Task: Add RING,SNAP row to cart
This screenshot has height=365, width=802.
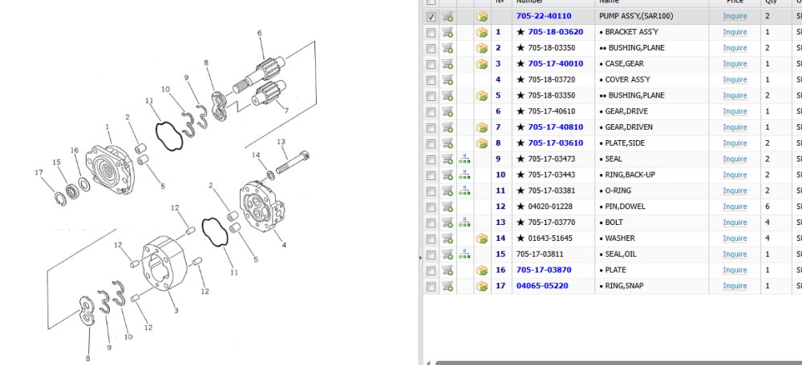Action: tap(448, 286)
